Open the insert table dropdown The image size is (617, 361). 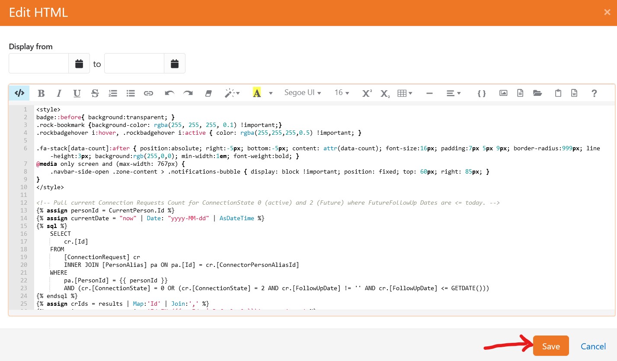[405, 93]
